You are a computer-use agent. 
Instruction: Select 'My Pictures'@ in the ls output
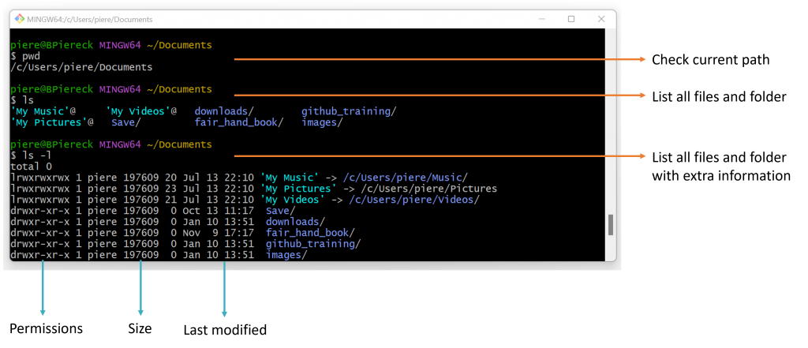pyautogui.click(x=52, y=123)
